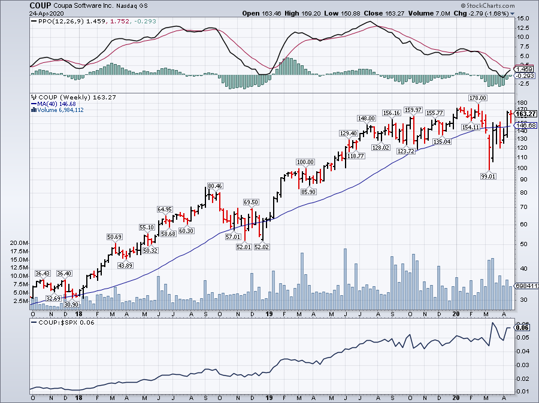Click the 69.50 price label
Viewport: 539px width, 403px height.
tap(251, 202)
